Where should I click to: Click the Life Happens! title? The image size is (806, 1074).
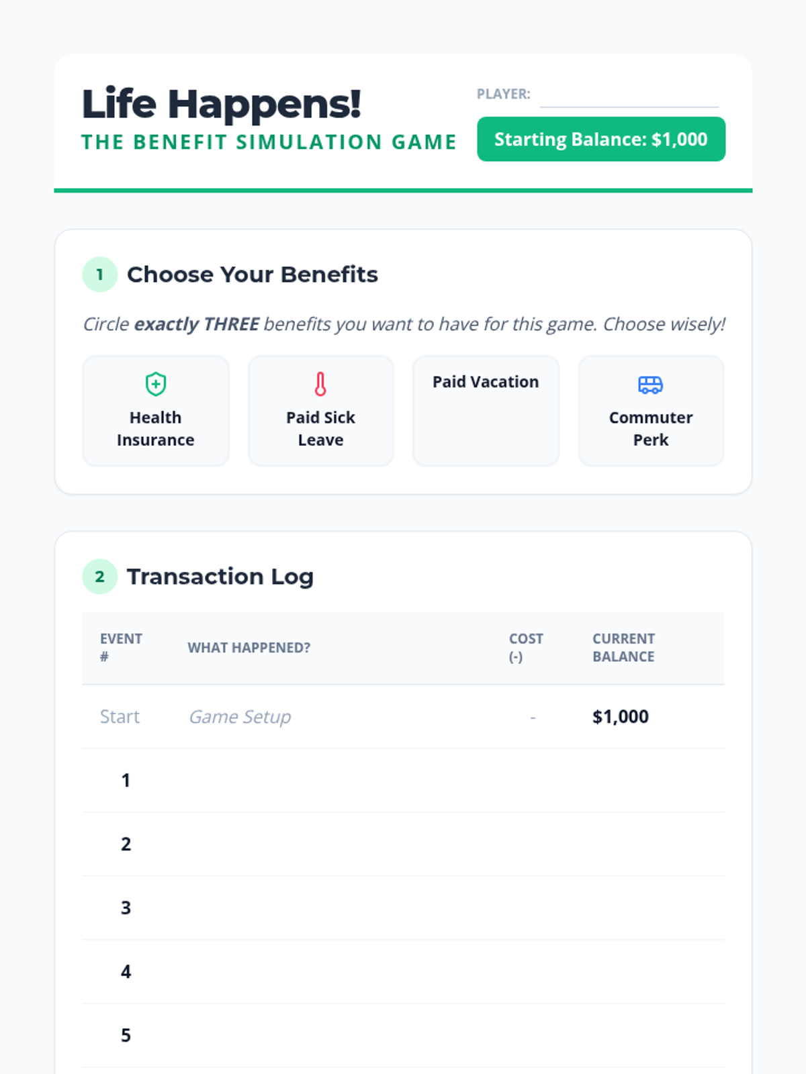point(222,104)
